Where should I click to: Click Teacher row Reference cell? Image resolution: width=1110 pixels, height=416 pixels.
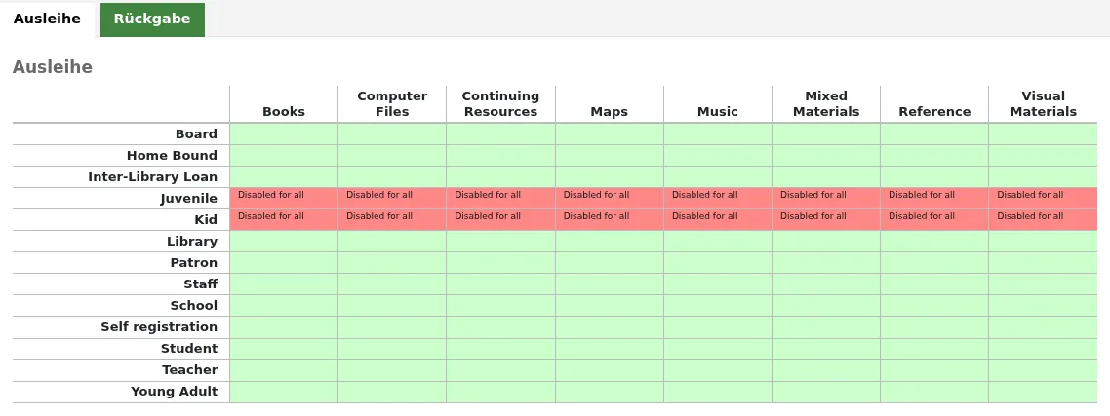(934, 370)
